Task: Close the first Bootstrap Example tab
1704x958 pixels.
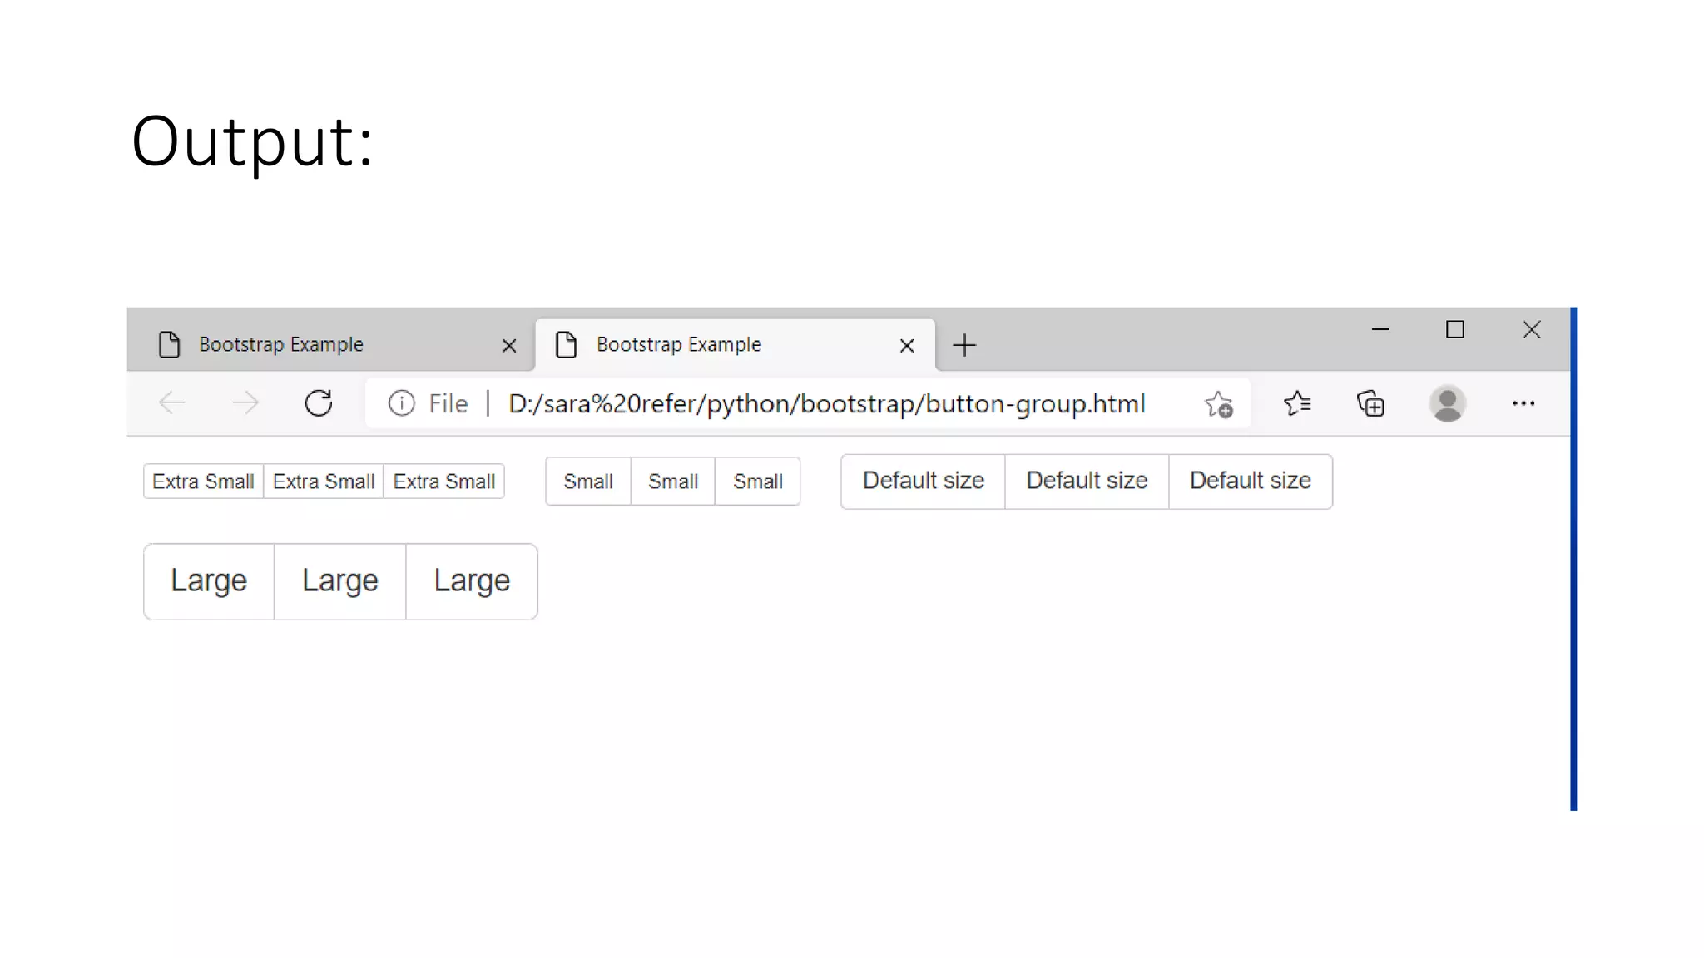Action: (509, 345)
